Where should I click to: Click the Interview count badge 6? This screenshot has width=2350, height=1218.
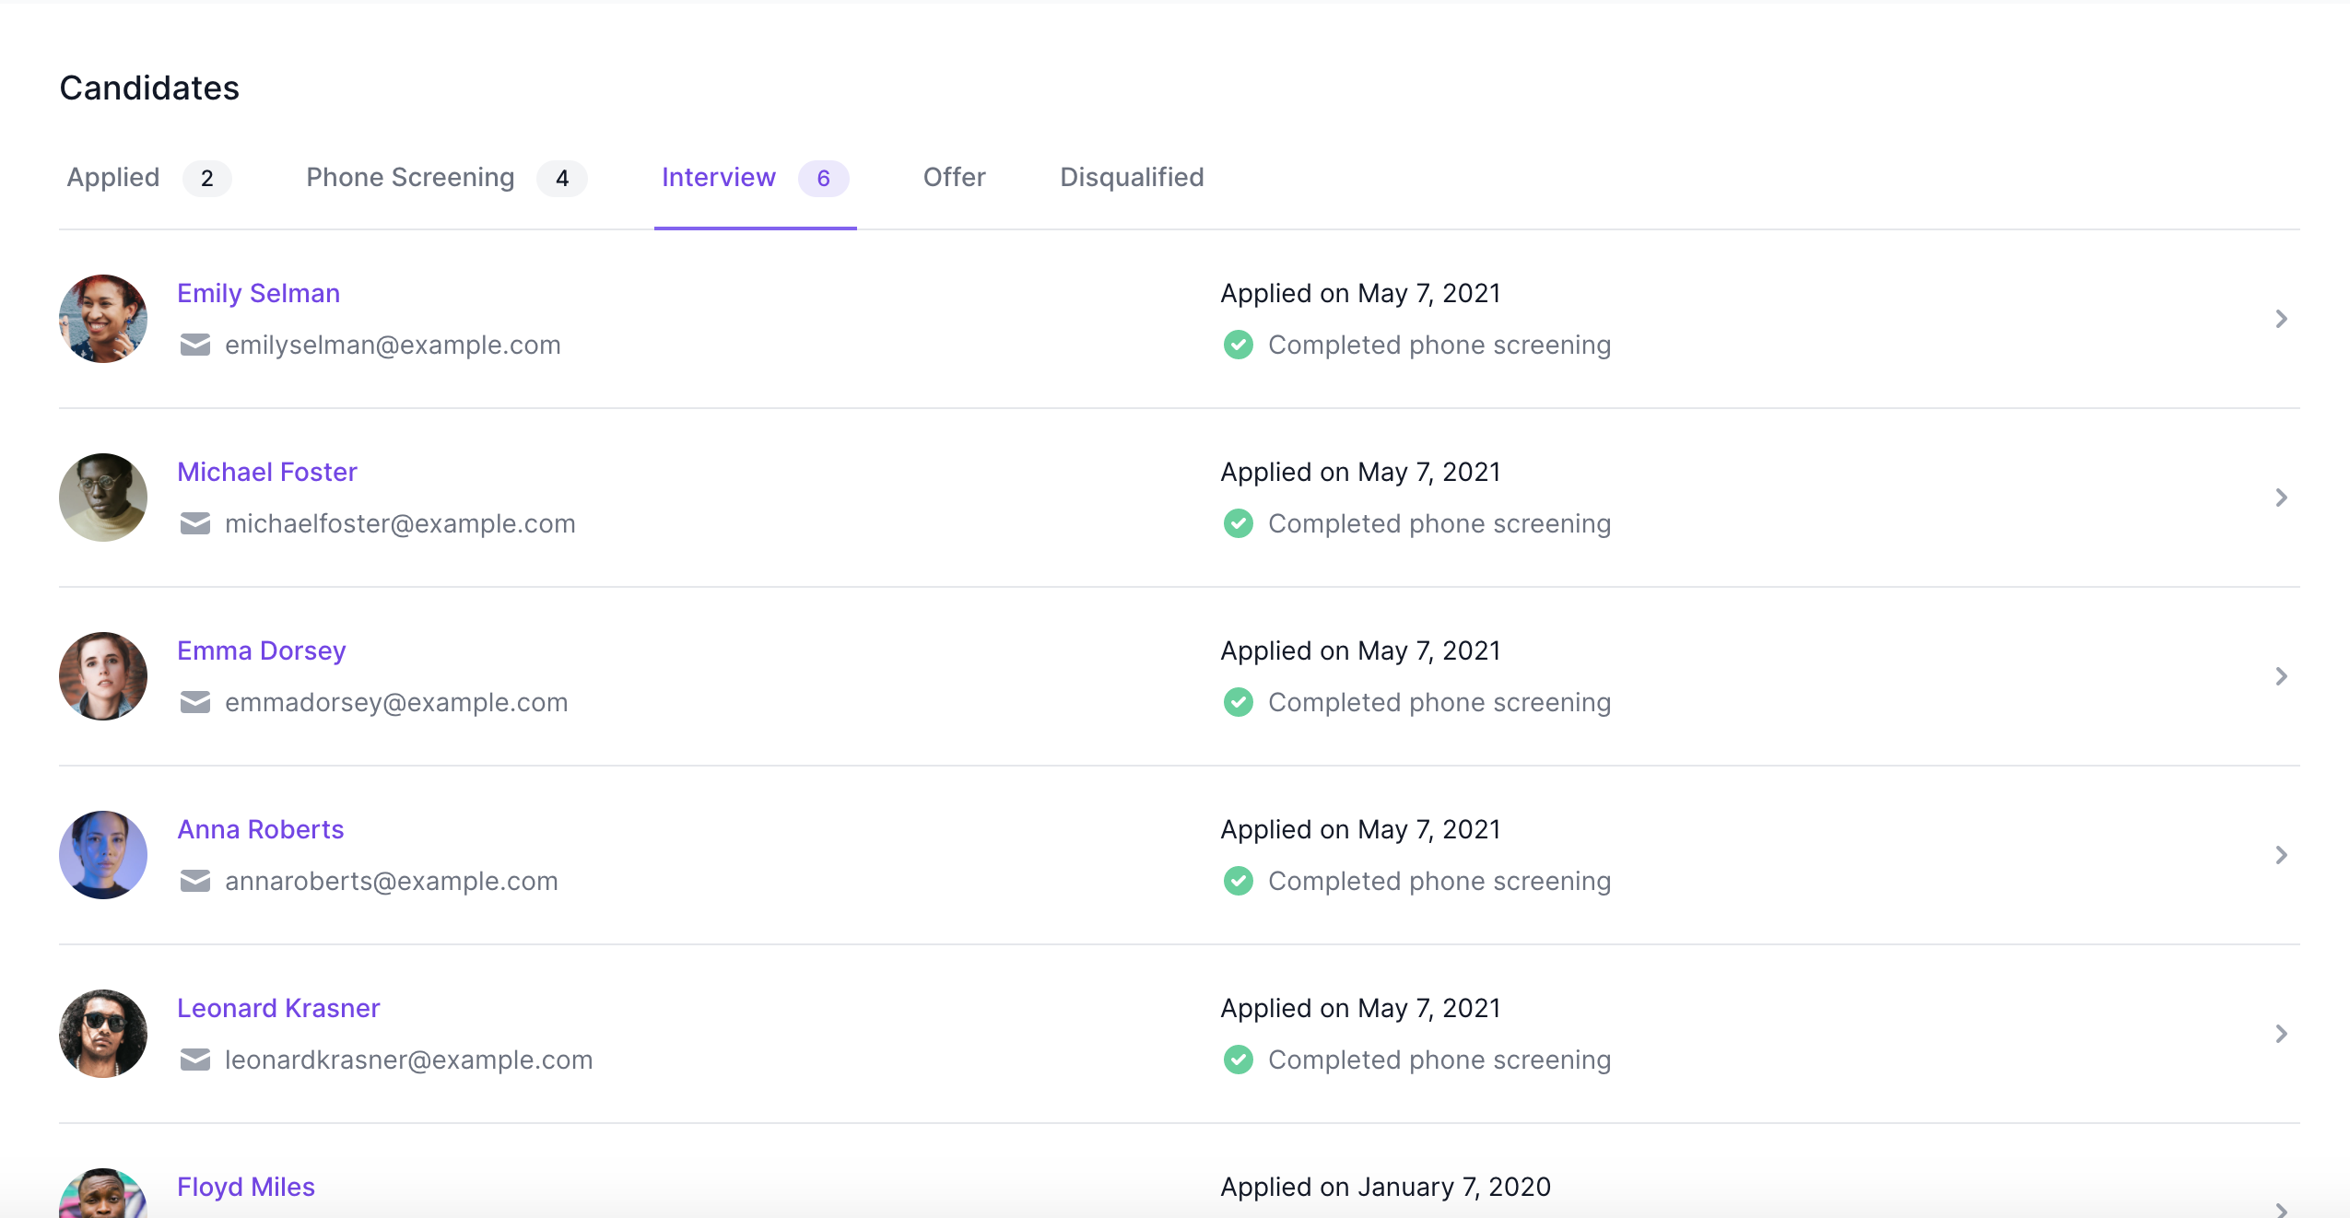(x=824, y=178)
